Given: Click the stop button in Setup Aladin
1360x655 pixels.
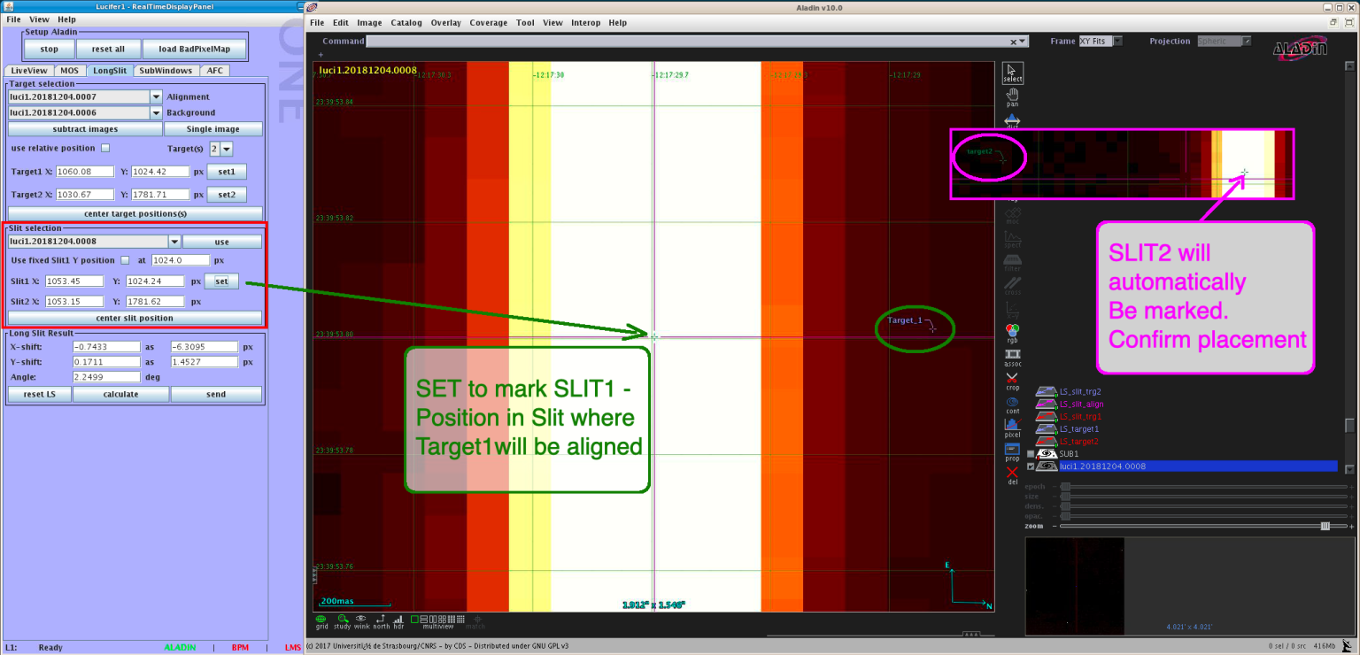Looking at the screenshot, I should [x=50, y=49].
